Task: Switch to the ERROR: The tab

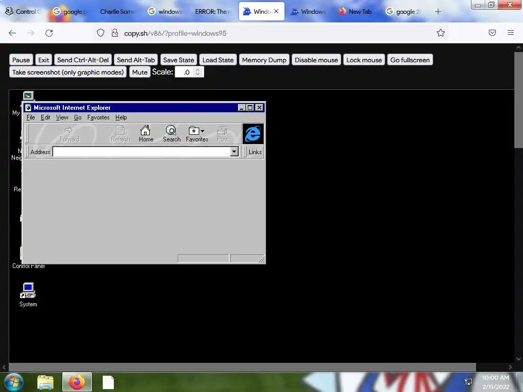Action: 213,12
